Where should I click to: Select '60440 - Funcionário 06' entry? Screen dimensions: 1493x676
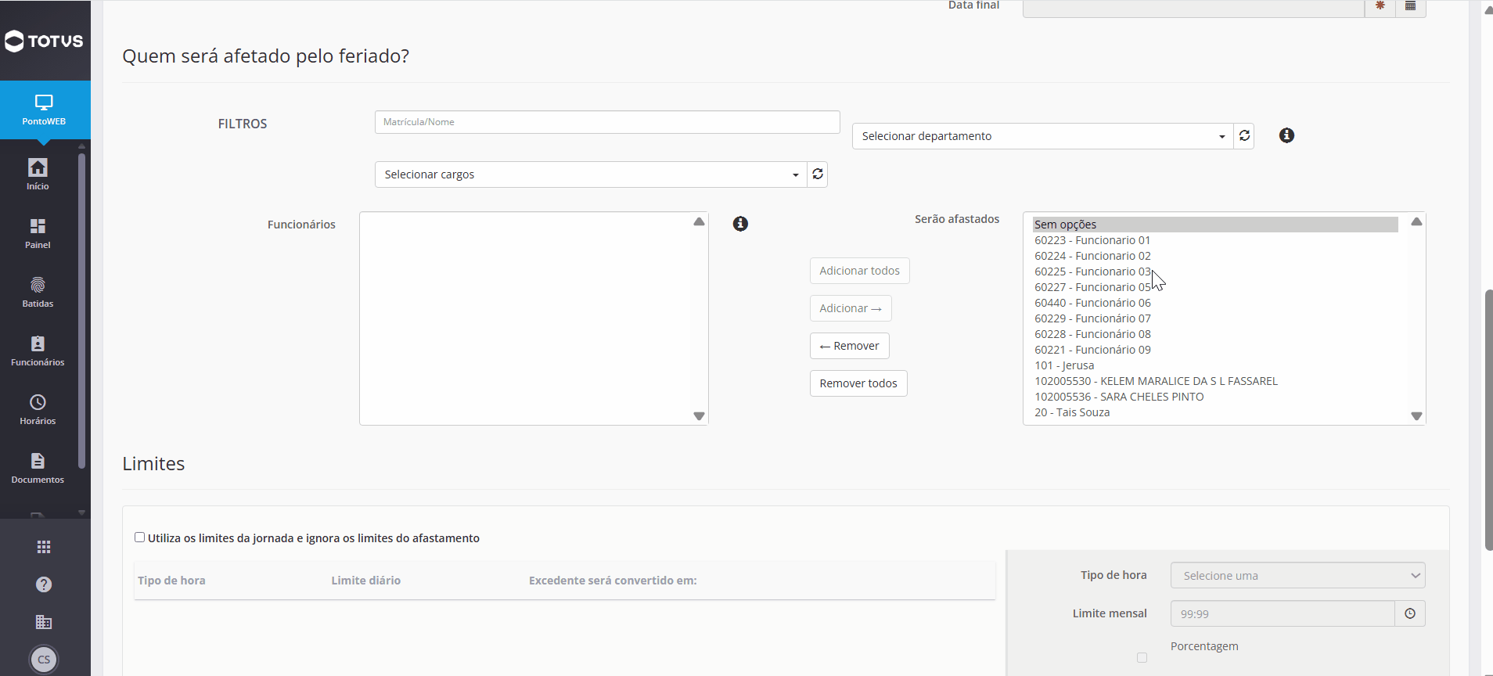pos(1215,303)
